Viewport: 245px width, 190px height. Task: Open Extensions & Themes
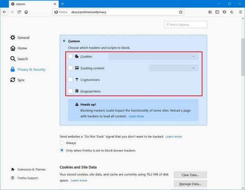tap(28, 169)
